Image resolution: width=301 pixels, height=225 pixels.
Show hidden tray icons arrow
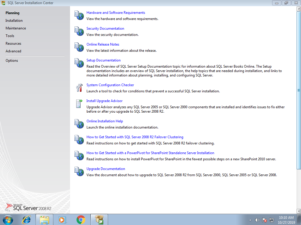point(250,220)
